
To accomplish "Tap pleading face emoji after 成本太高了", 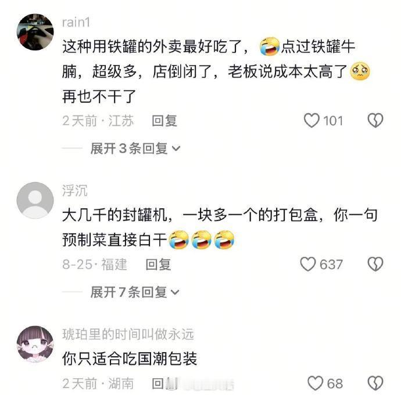I will click(x=360, y=71).
